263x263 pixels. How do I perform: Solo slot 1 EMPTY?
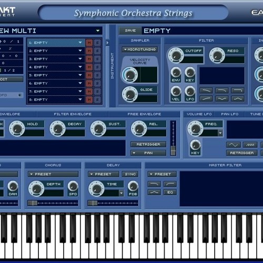tap(97, 43)
